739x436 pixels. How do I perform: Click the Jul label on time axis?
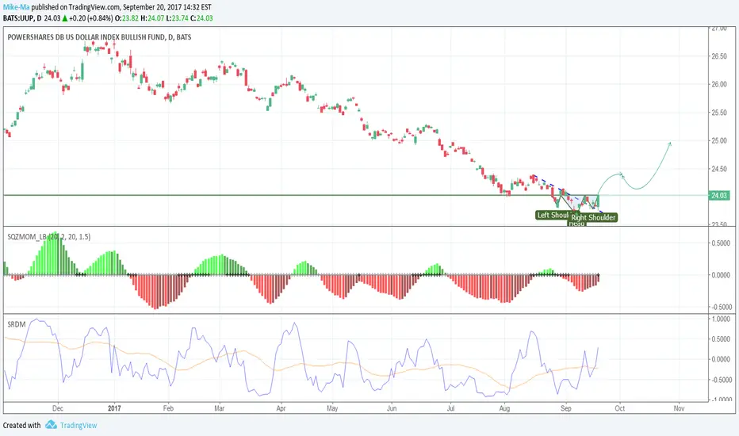(x=450, y=408)
